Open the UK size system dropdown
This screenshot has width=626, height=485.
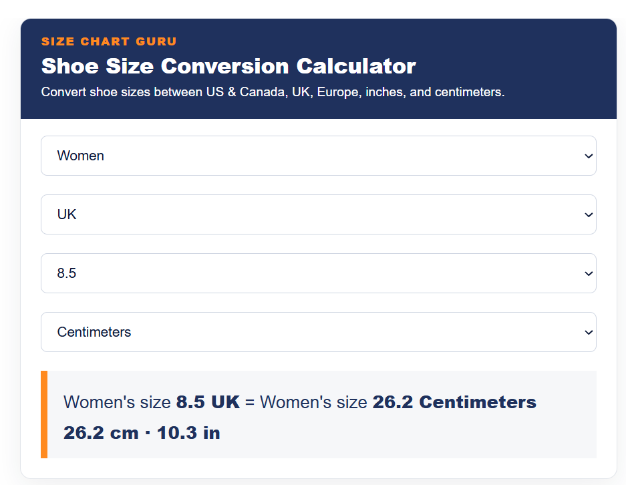point(318,214)
